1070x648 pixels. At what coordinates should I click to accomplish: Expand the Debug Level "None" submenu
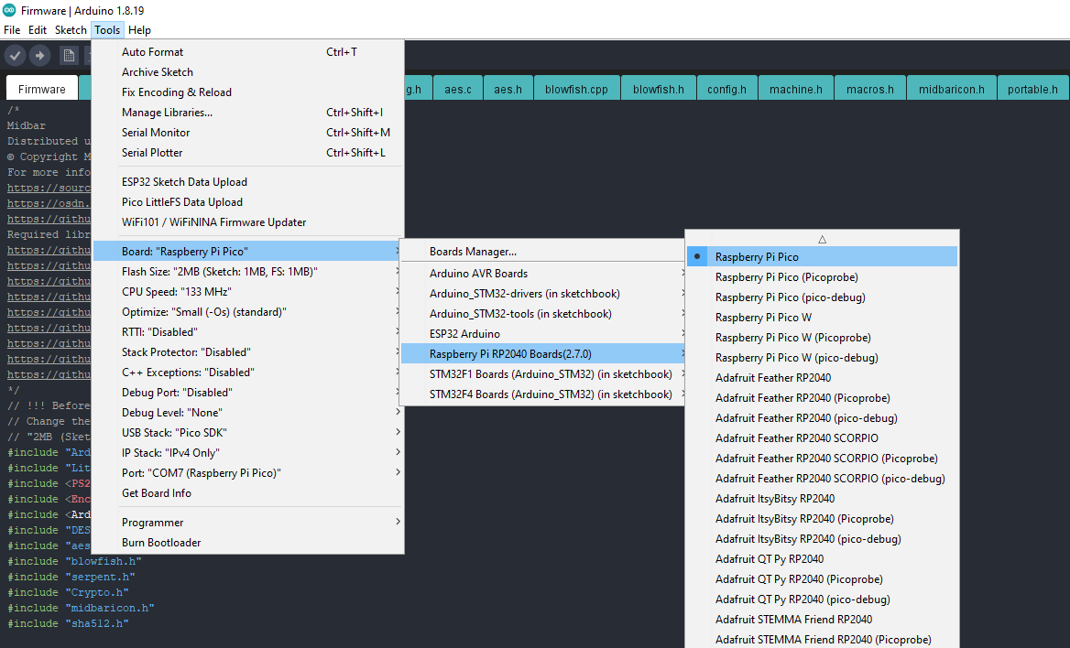click(x=248, y=413)
